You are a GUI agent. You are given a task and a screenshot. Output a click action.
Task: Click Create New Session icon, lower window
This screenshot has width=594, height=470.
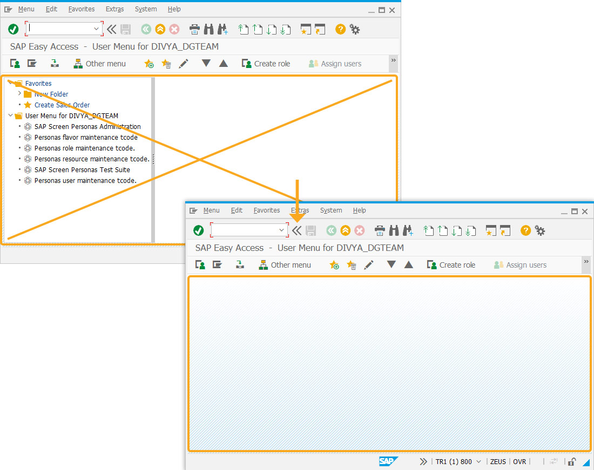pyautogui.click(x=491, y=230)
